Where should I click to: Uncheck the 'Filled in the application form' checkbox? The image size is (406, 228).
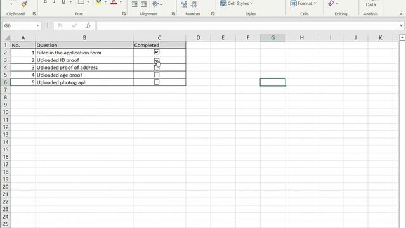(x=157, y=52)
